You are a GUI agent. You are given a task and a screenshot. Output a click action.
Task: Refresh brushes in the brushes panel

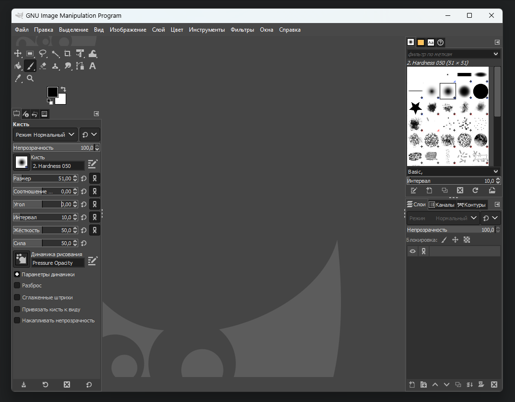[475, 190]
